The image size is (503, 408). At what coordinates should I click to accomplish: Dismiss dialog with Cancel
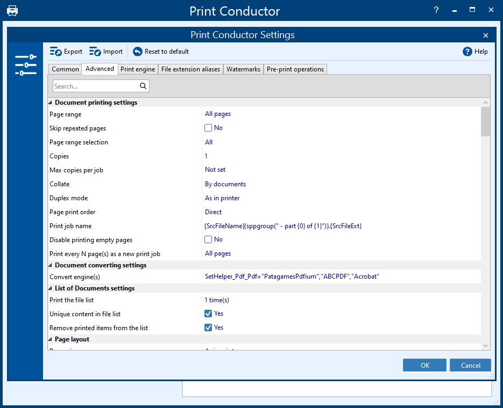pos(470,365)
